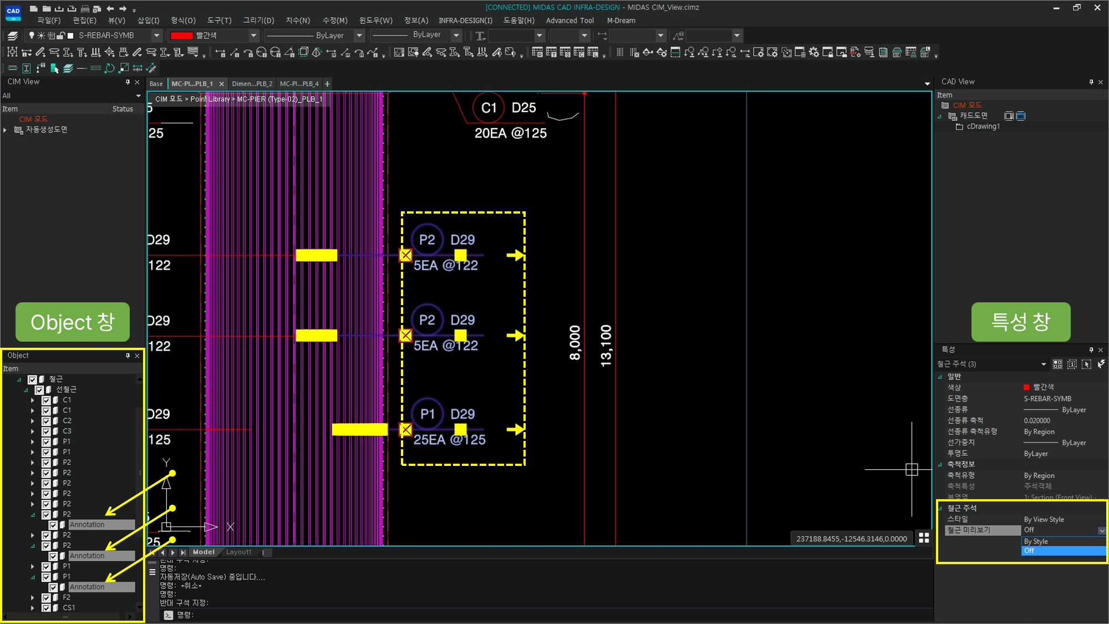Pin the Object panel
Screen dimensions: 1109x624
(x=128, y=356)
